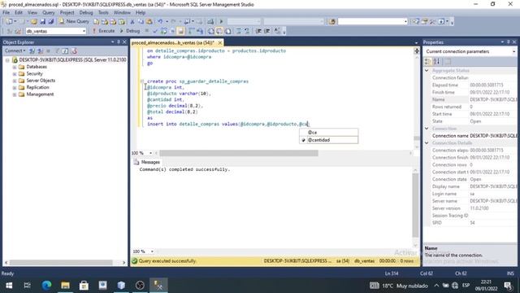Viewport: 520px width, 293px height.
Task: Click the Increase Indent toolbar icon
Action: pos(267,31)
